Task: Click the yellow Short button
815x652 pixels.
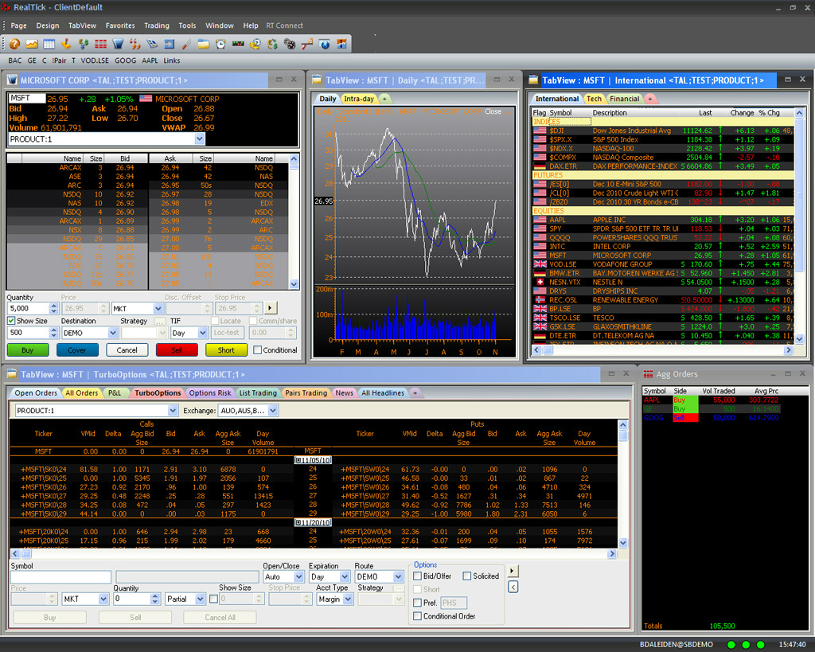Action: pyautogui.click(x=226, y=350)
